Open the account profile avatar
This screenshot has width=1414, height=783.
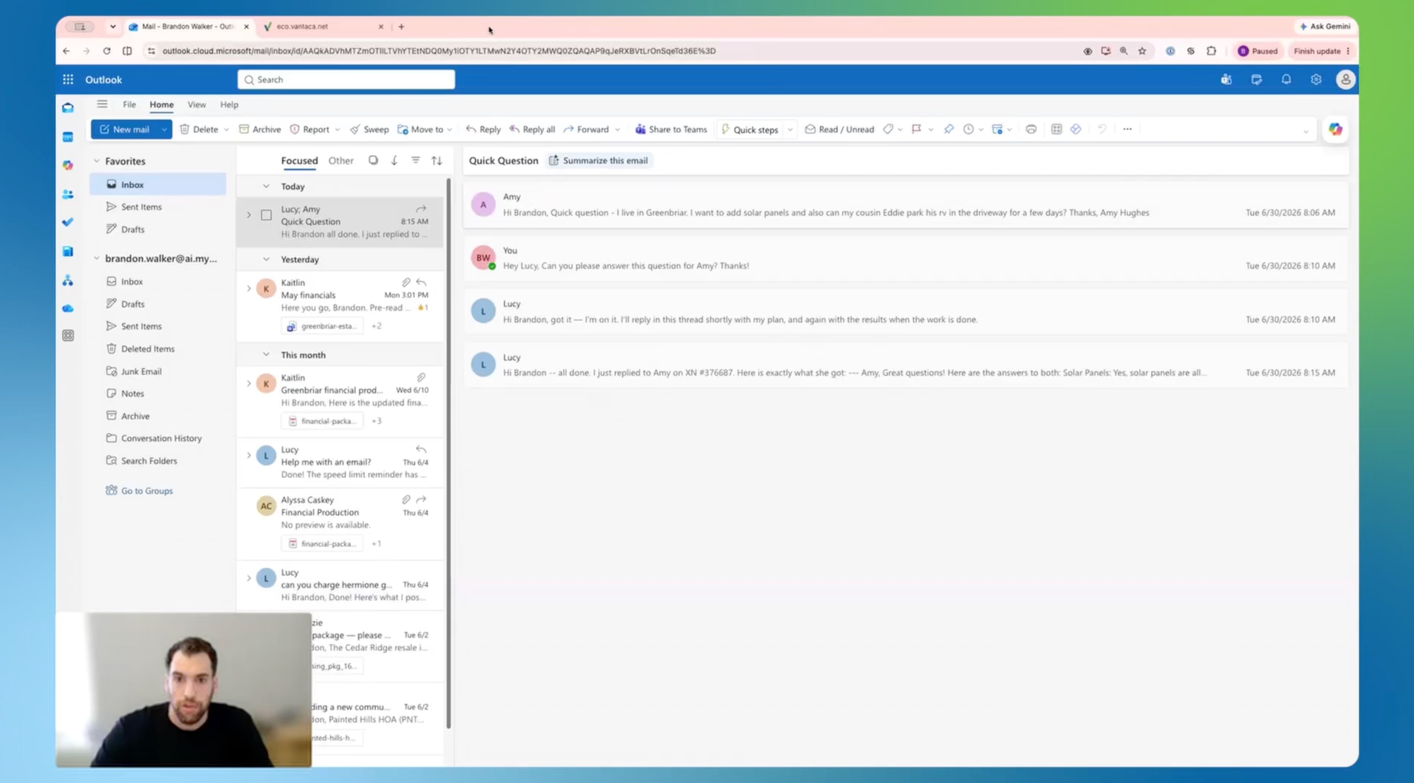click(1345, 79)
